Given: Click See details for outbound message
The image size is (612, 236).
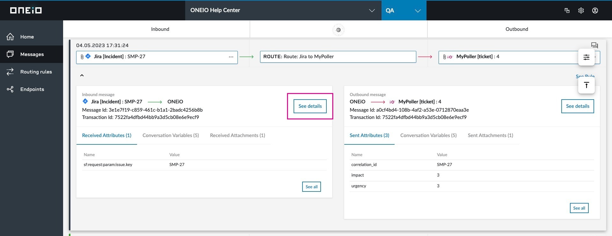Looking at the screenshot, I should click(x=578, y=106).
